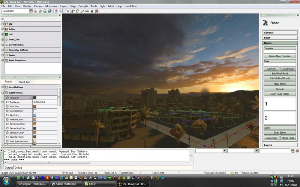The width and height of the screenshot is (300, 187).
Task: Select the arrow selection tool in toolbar
Action: (68, 11)
